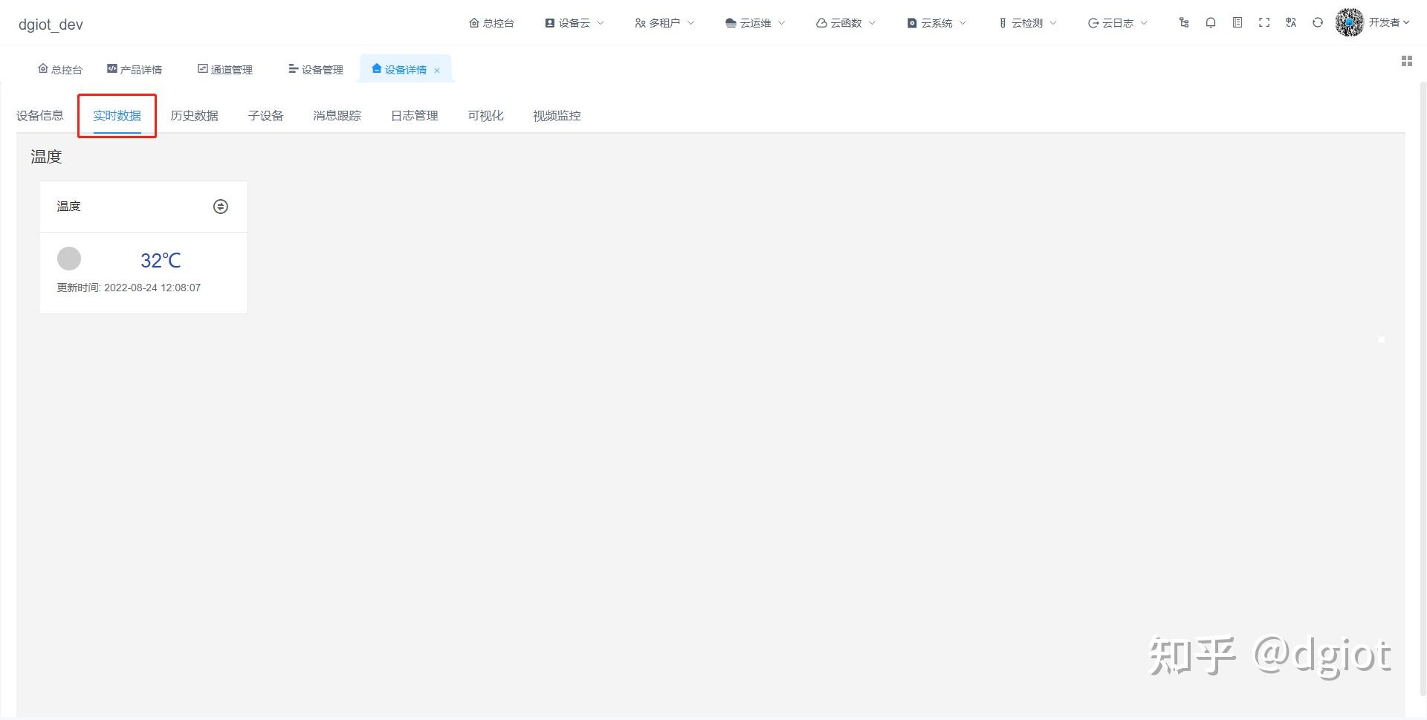
Task: Click the chart icon on the 温度 card
Action: [x=220, y=207]
